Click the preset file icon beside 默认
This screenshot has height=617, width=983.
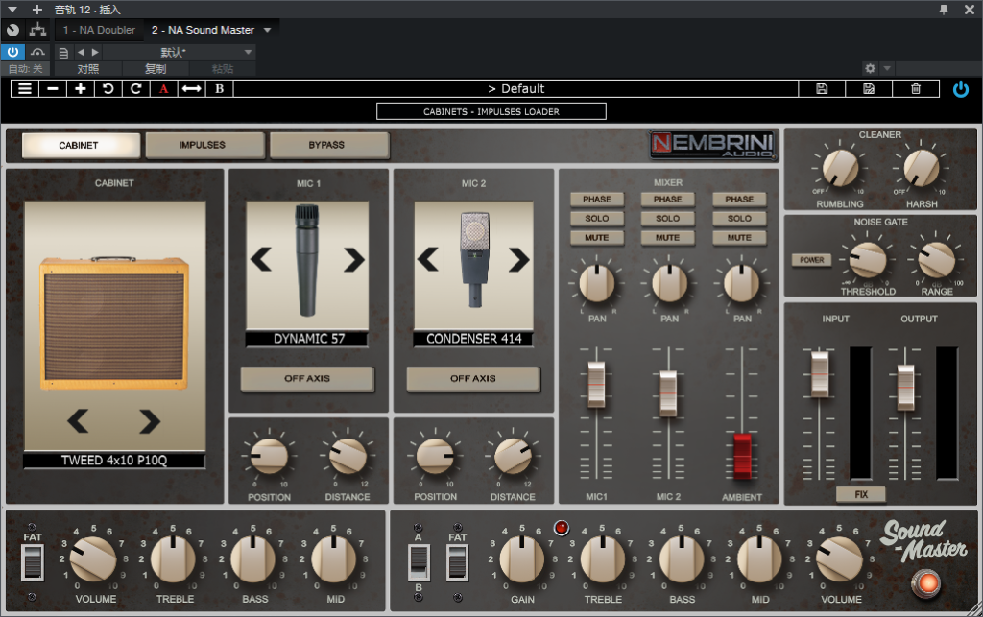(x=63, y=53)
